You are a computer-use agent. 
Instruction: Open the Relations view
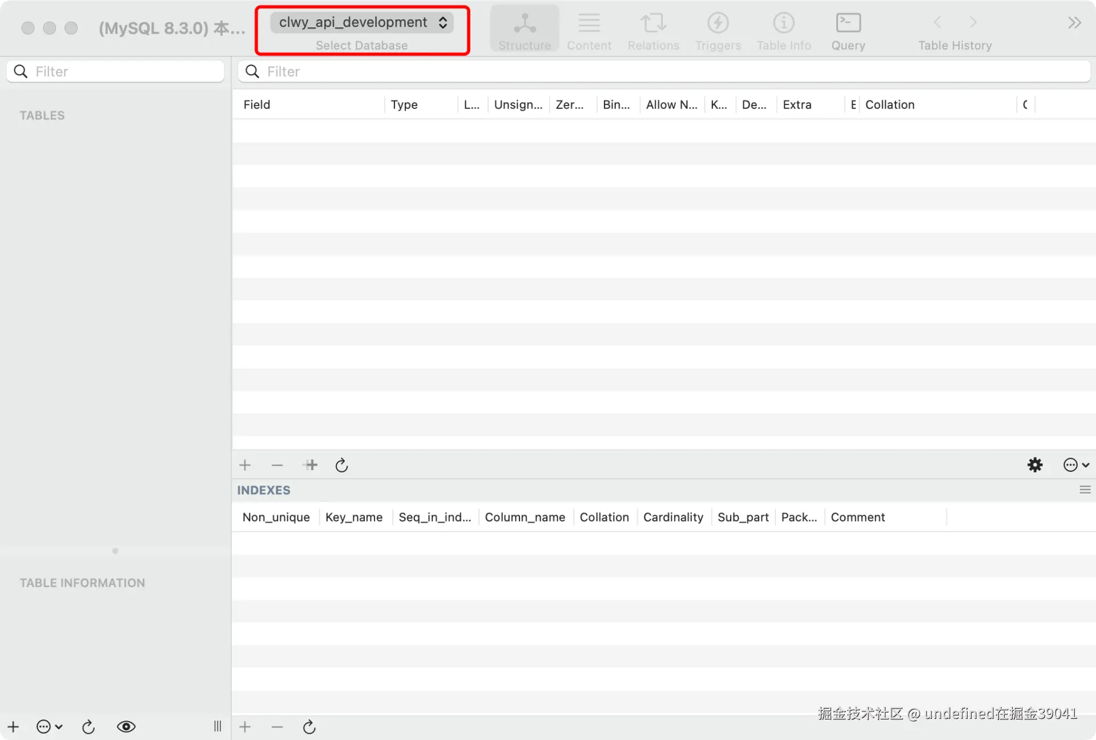pyautogui.click(x=653, y=30)
